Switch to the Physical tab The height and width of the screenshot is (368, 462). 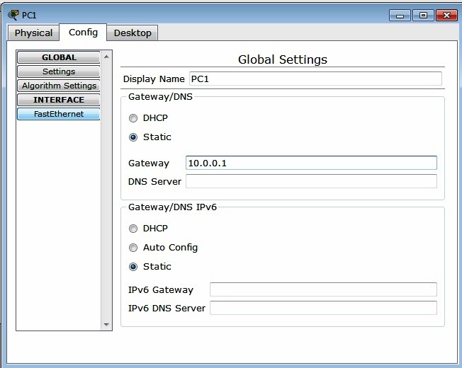[x=33, y=33]
